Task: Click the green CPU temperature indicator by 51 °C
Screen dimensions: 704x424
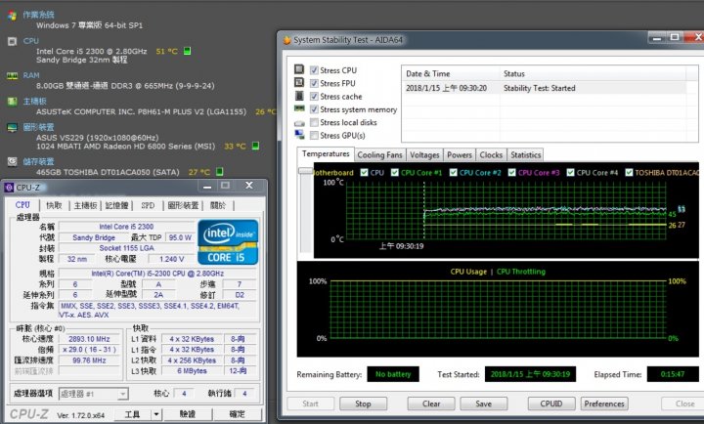Action: (x=187, y=51)
